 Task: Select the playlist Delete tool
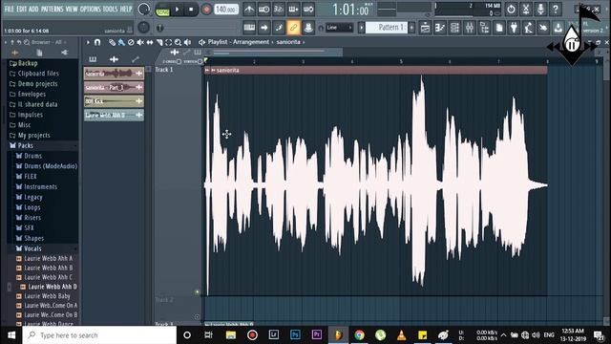(131, 42)
